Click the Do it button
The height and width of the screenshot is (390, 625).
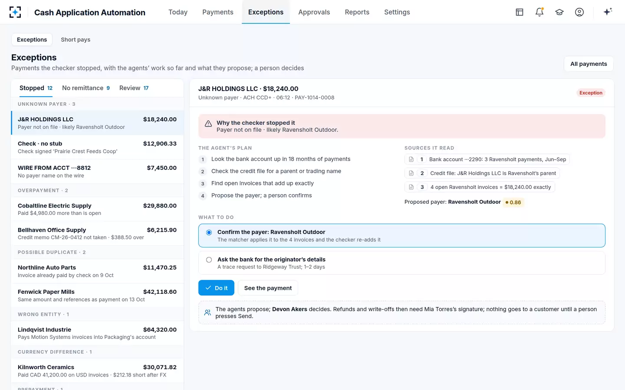point(216,288)
